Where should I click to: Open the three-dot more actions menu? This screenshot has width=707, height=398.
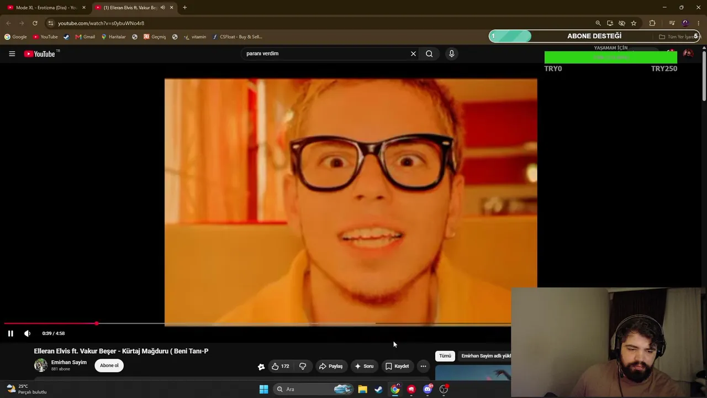(423, 366)
